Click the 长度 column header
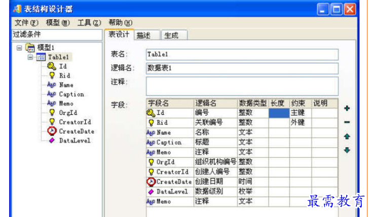 pyautogui.click(x=279, y=103)
